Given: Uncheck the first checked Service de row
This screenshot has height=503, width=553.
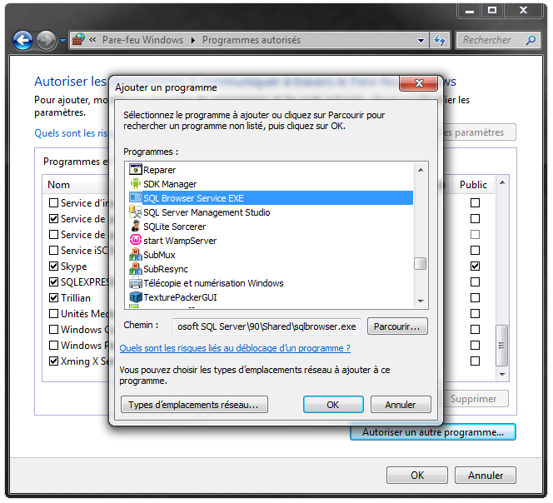Looking at the screenshot, I should pos(53,219).
